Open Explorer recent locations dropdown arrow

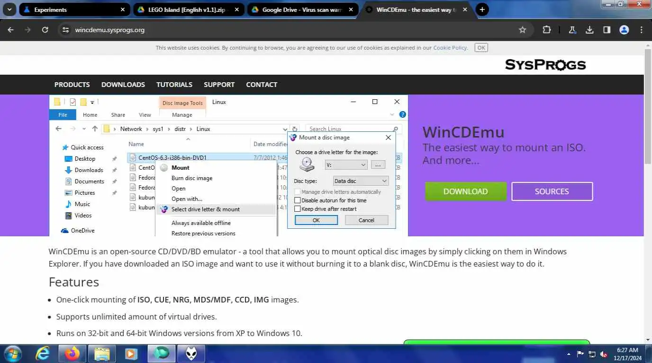tap(84, 129)
